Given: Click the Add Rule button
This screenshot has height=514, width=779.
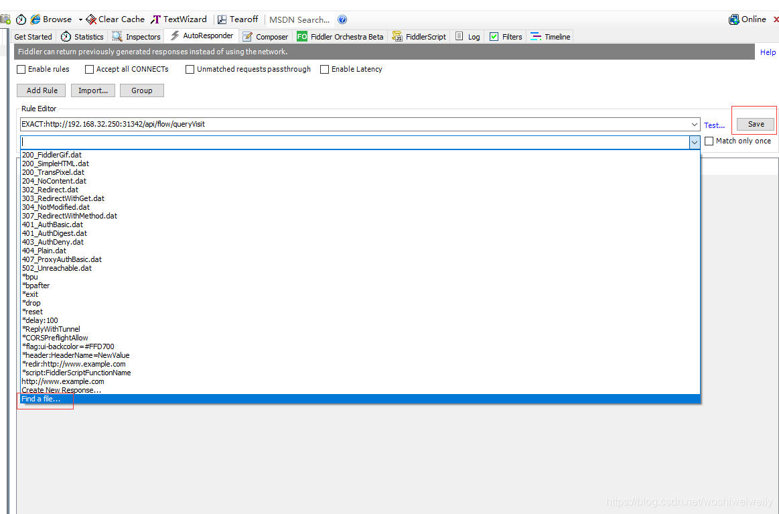Looking at the screenshot, I should 42,90.
